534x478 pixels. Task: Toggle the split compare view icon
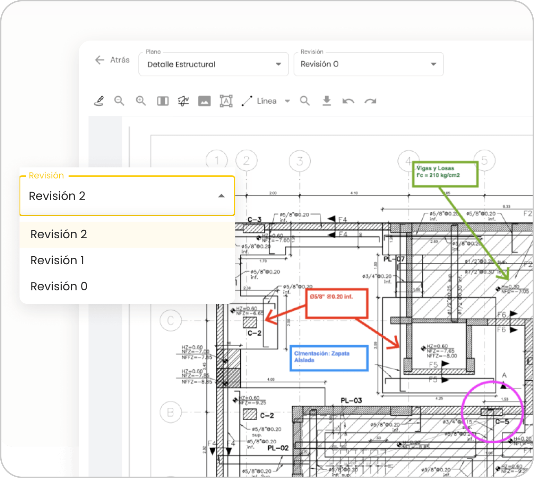pos(163,101)
